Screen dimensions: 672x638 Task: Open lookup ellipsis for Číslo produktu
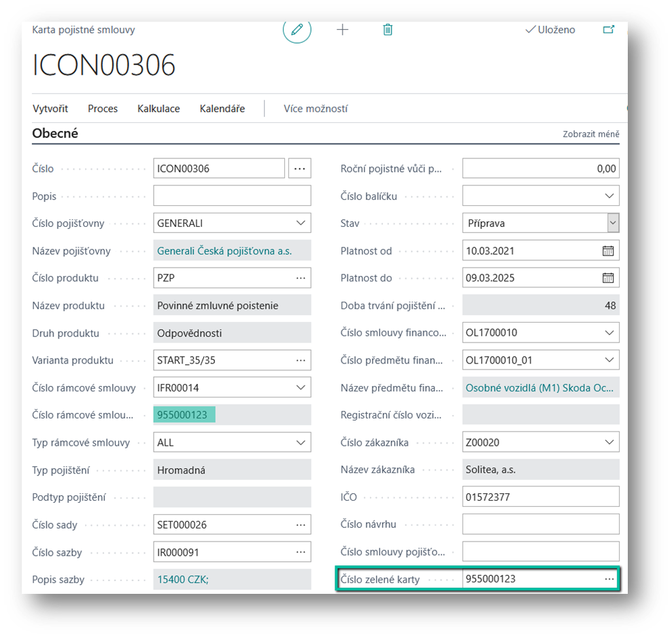(x=300, y=278)
